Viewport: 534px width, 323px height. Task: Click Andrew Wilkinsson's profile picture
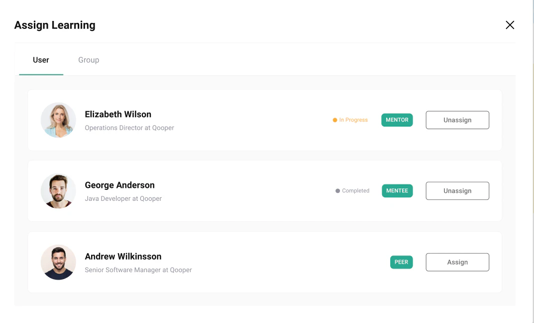coord(58,262)
